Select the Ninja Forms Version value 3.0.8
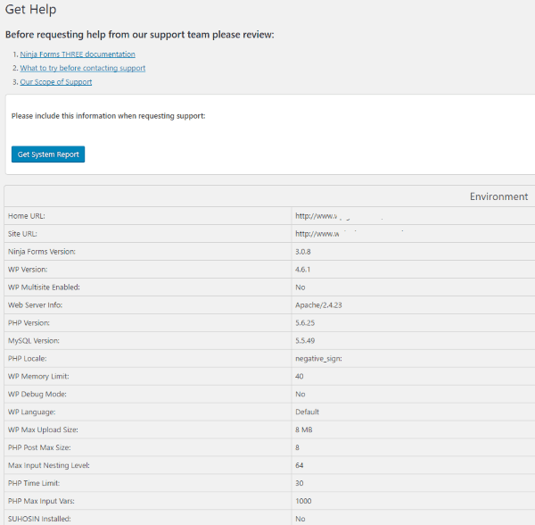Screen dimensions: 535x525 [x=304, y=252]
